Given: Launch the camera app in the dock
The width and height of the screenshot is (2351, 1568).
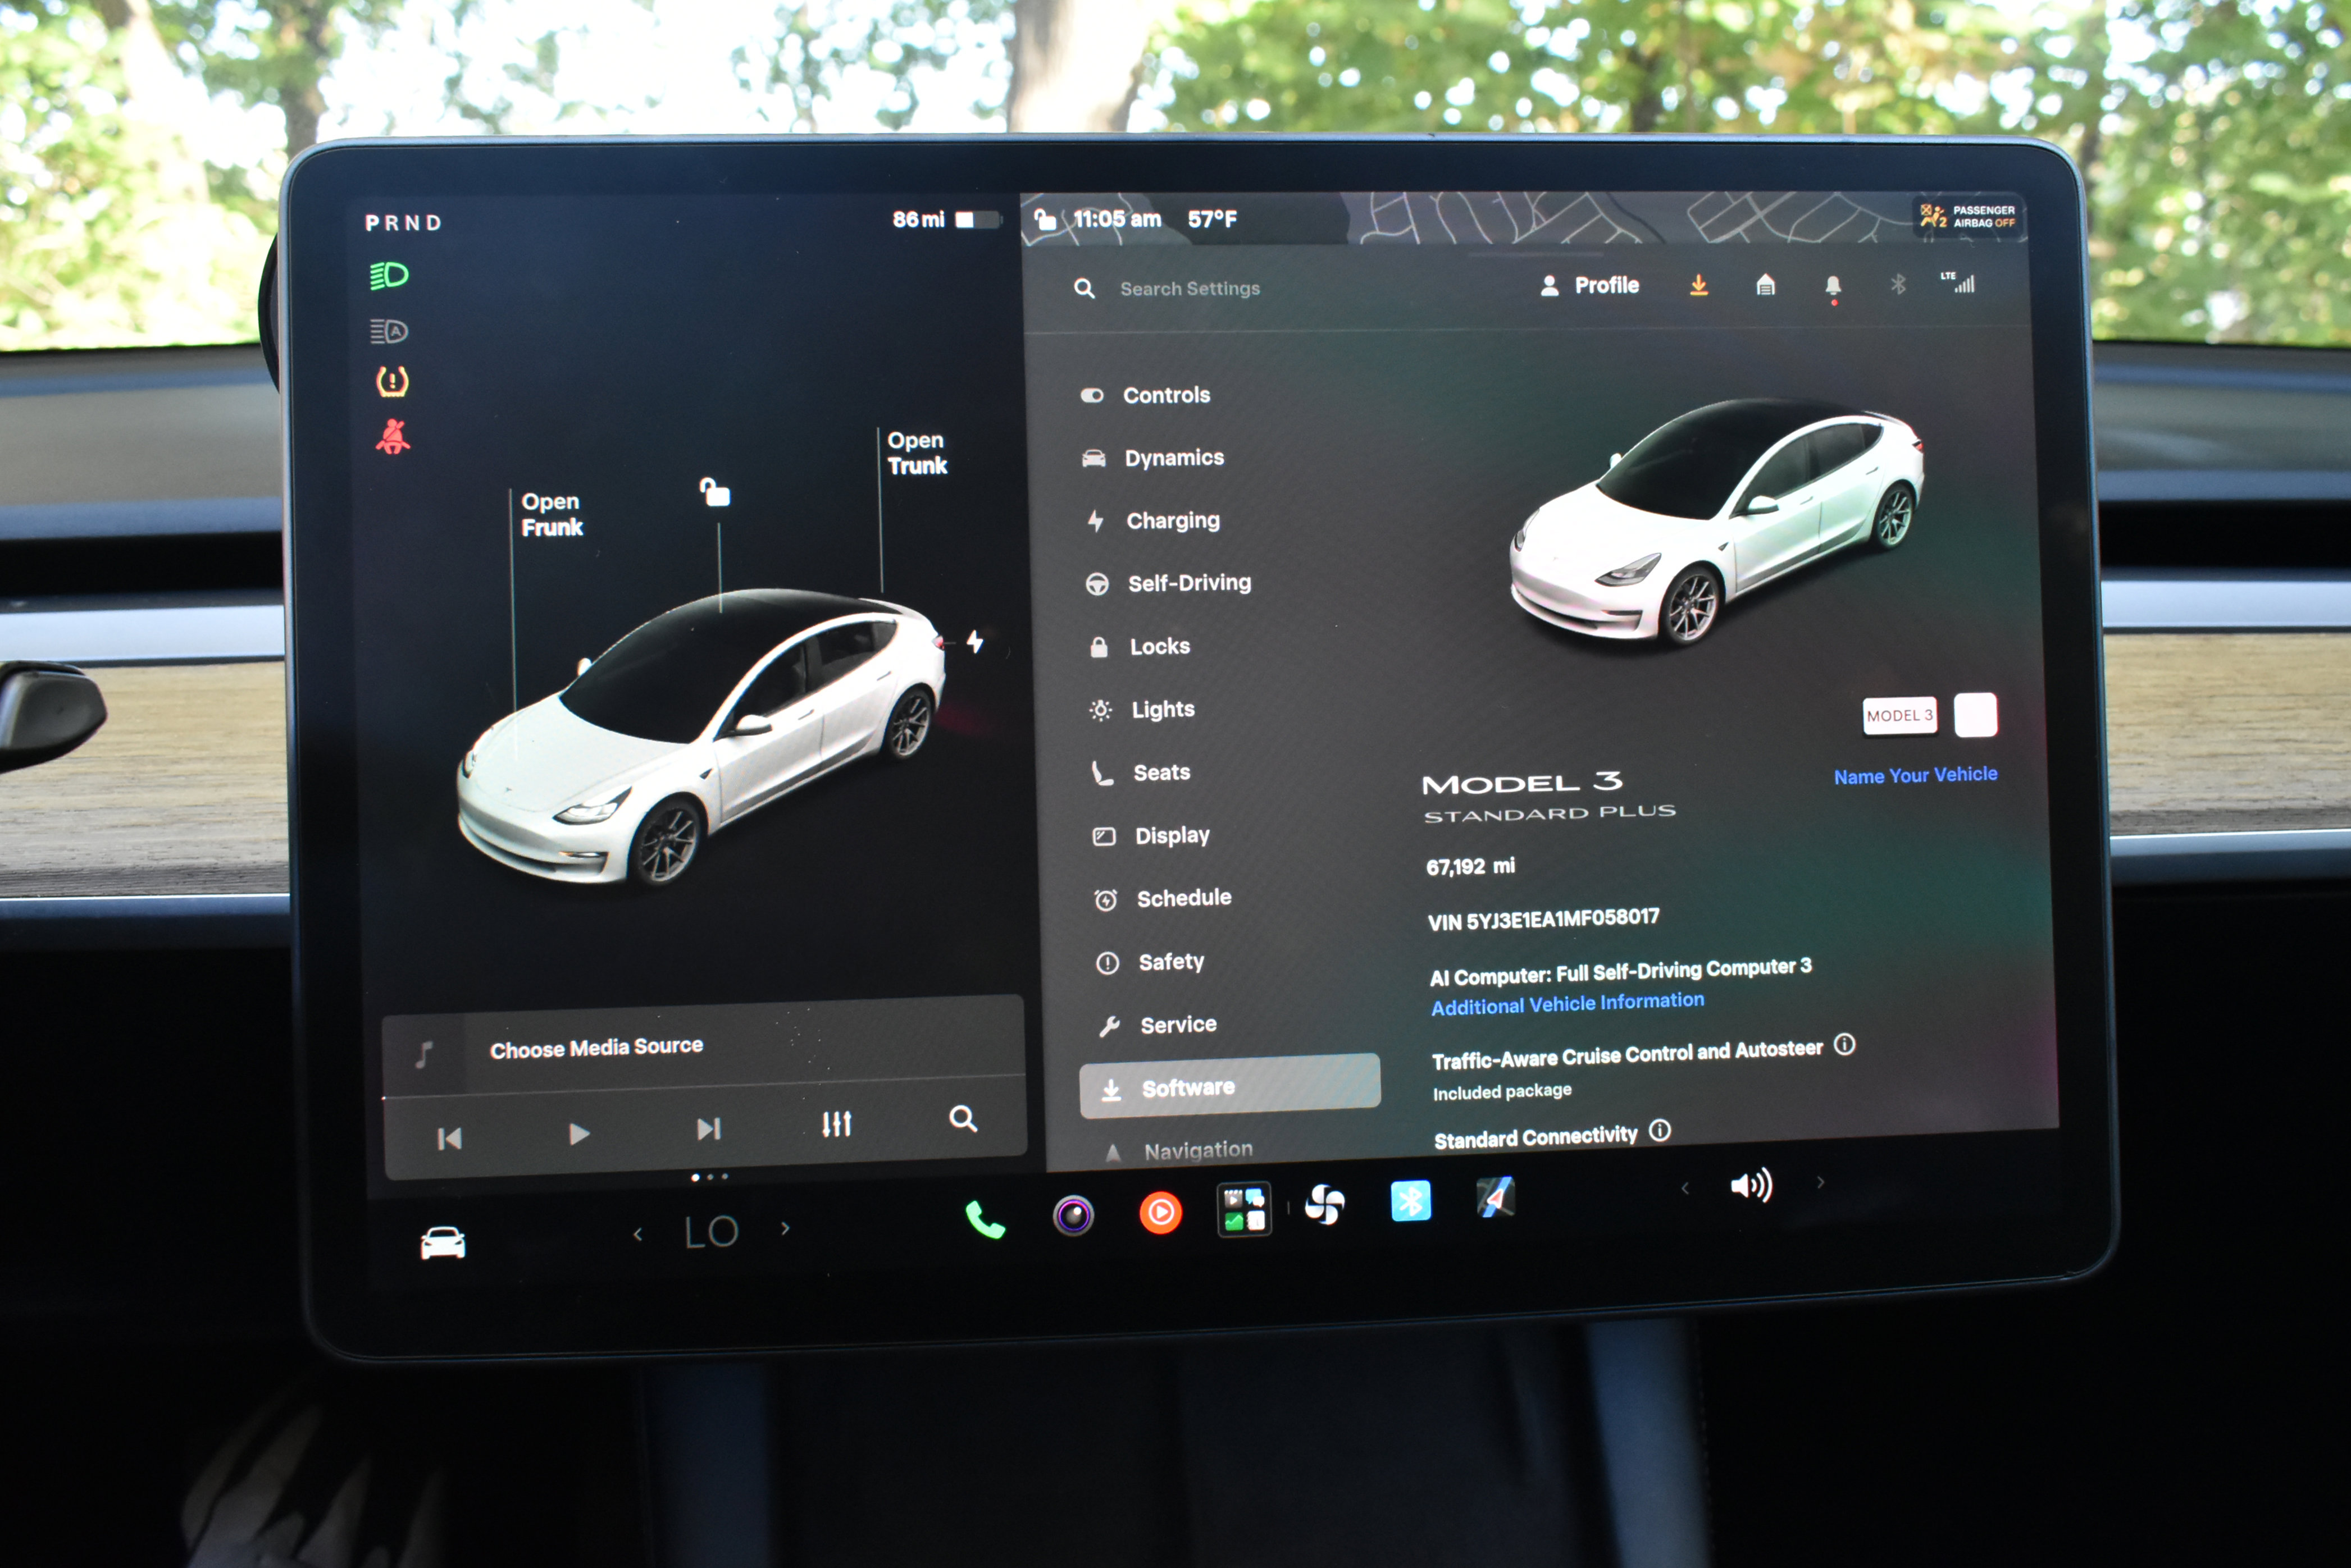Looking at the screenshot, I should point(1073,1216).
